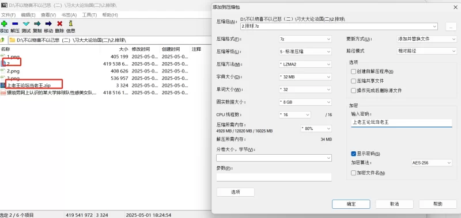Viewport: 461px width, 218px height.
Task: Click the 选项 button
Action: pos(236,192)
